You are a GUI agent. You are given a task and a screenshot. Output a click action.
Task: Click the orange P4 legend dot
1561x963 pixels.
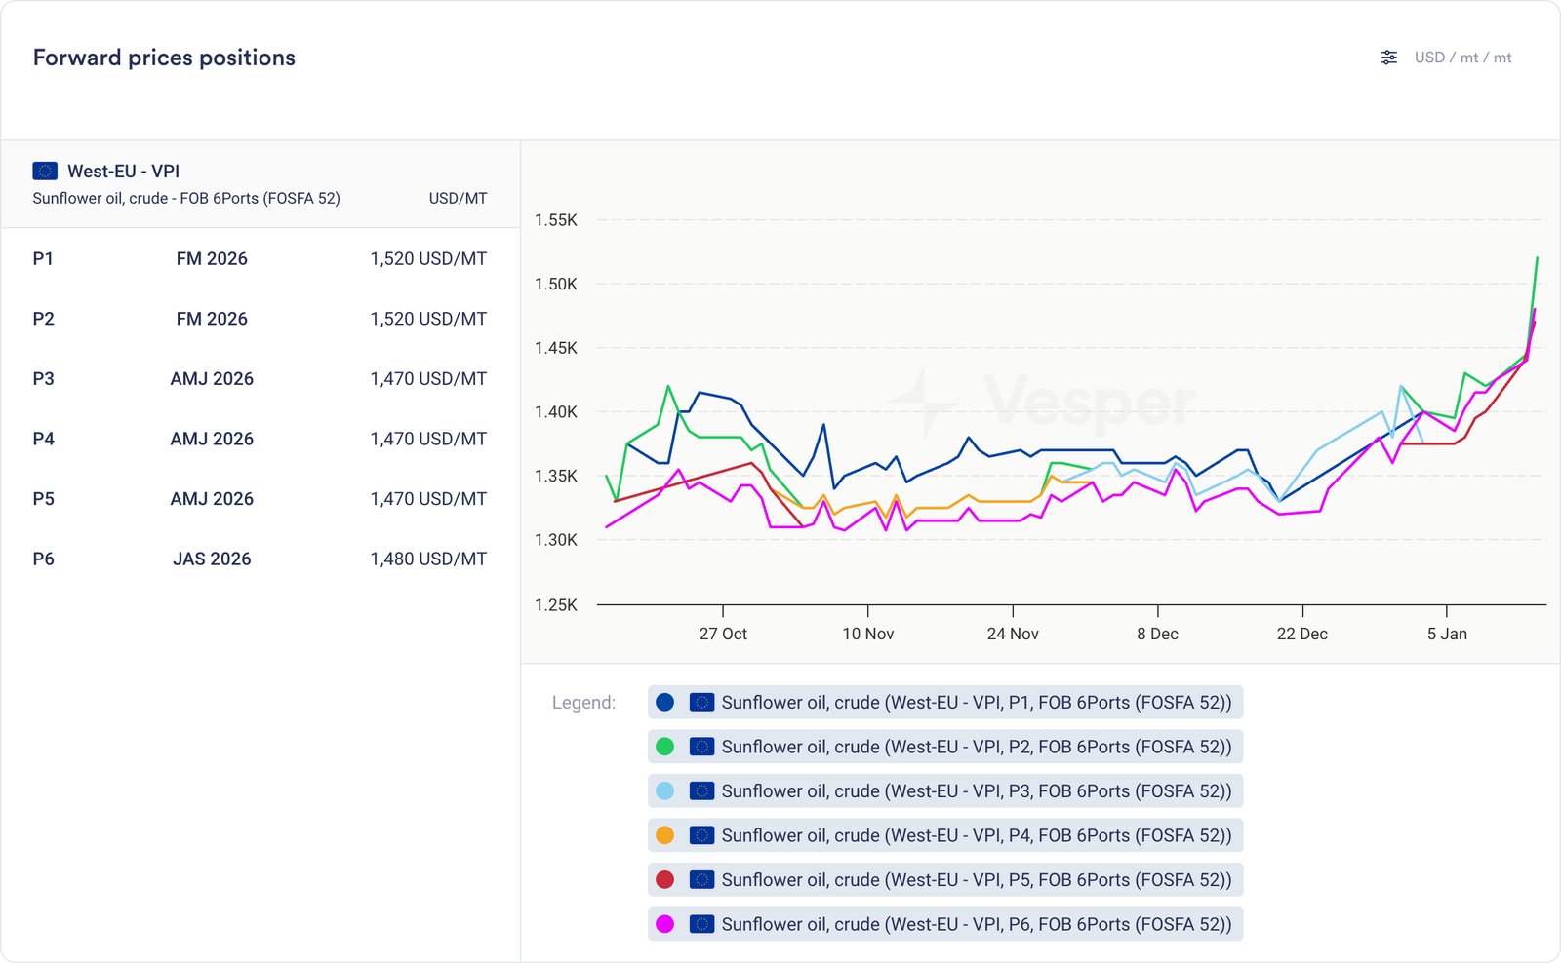click(665, 835)
